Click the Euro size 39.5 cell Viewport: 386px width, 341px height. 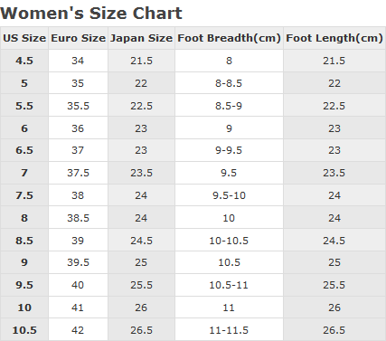click(78, 262)
